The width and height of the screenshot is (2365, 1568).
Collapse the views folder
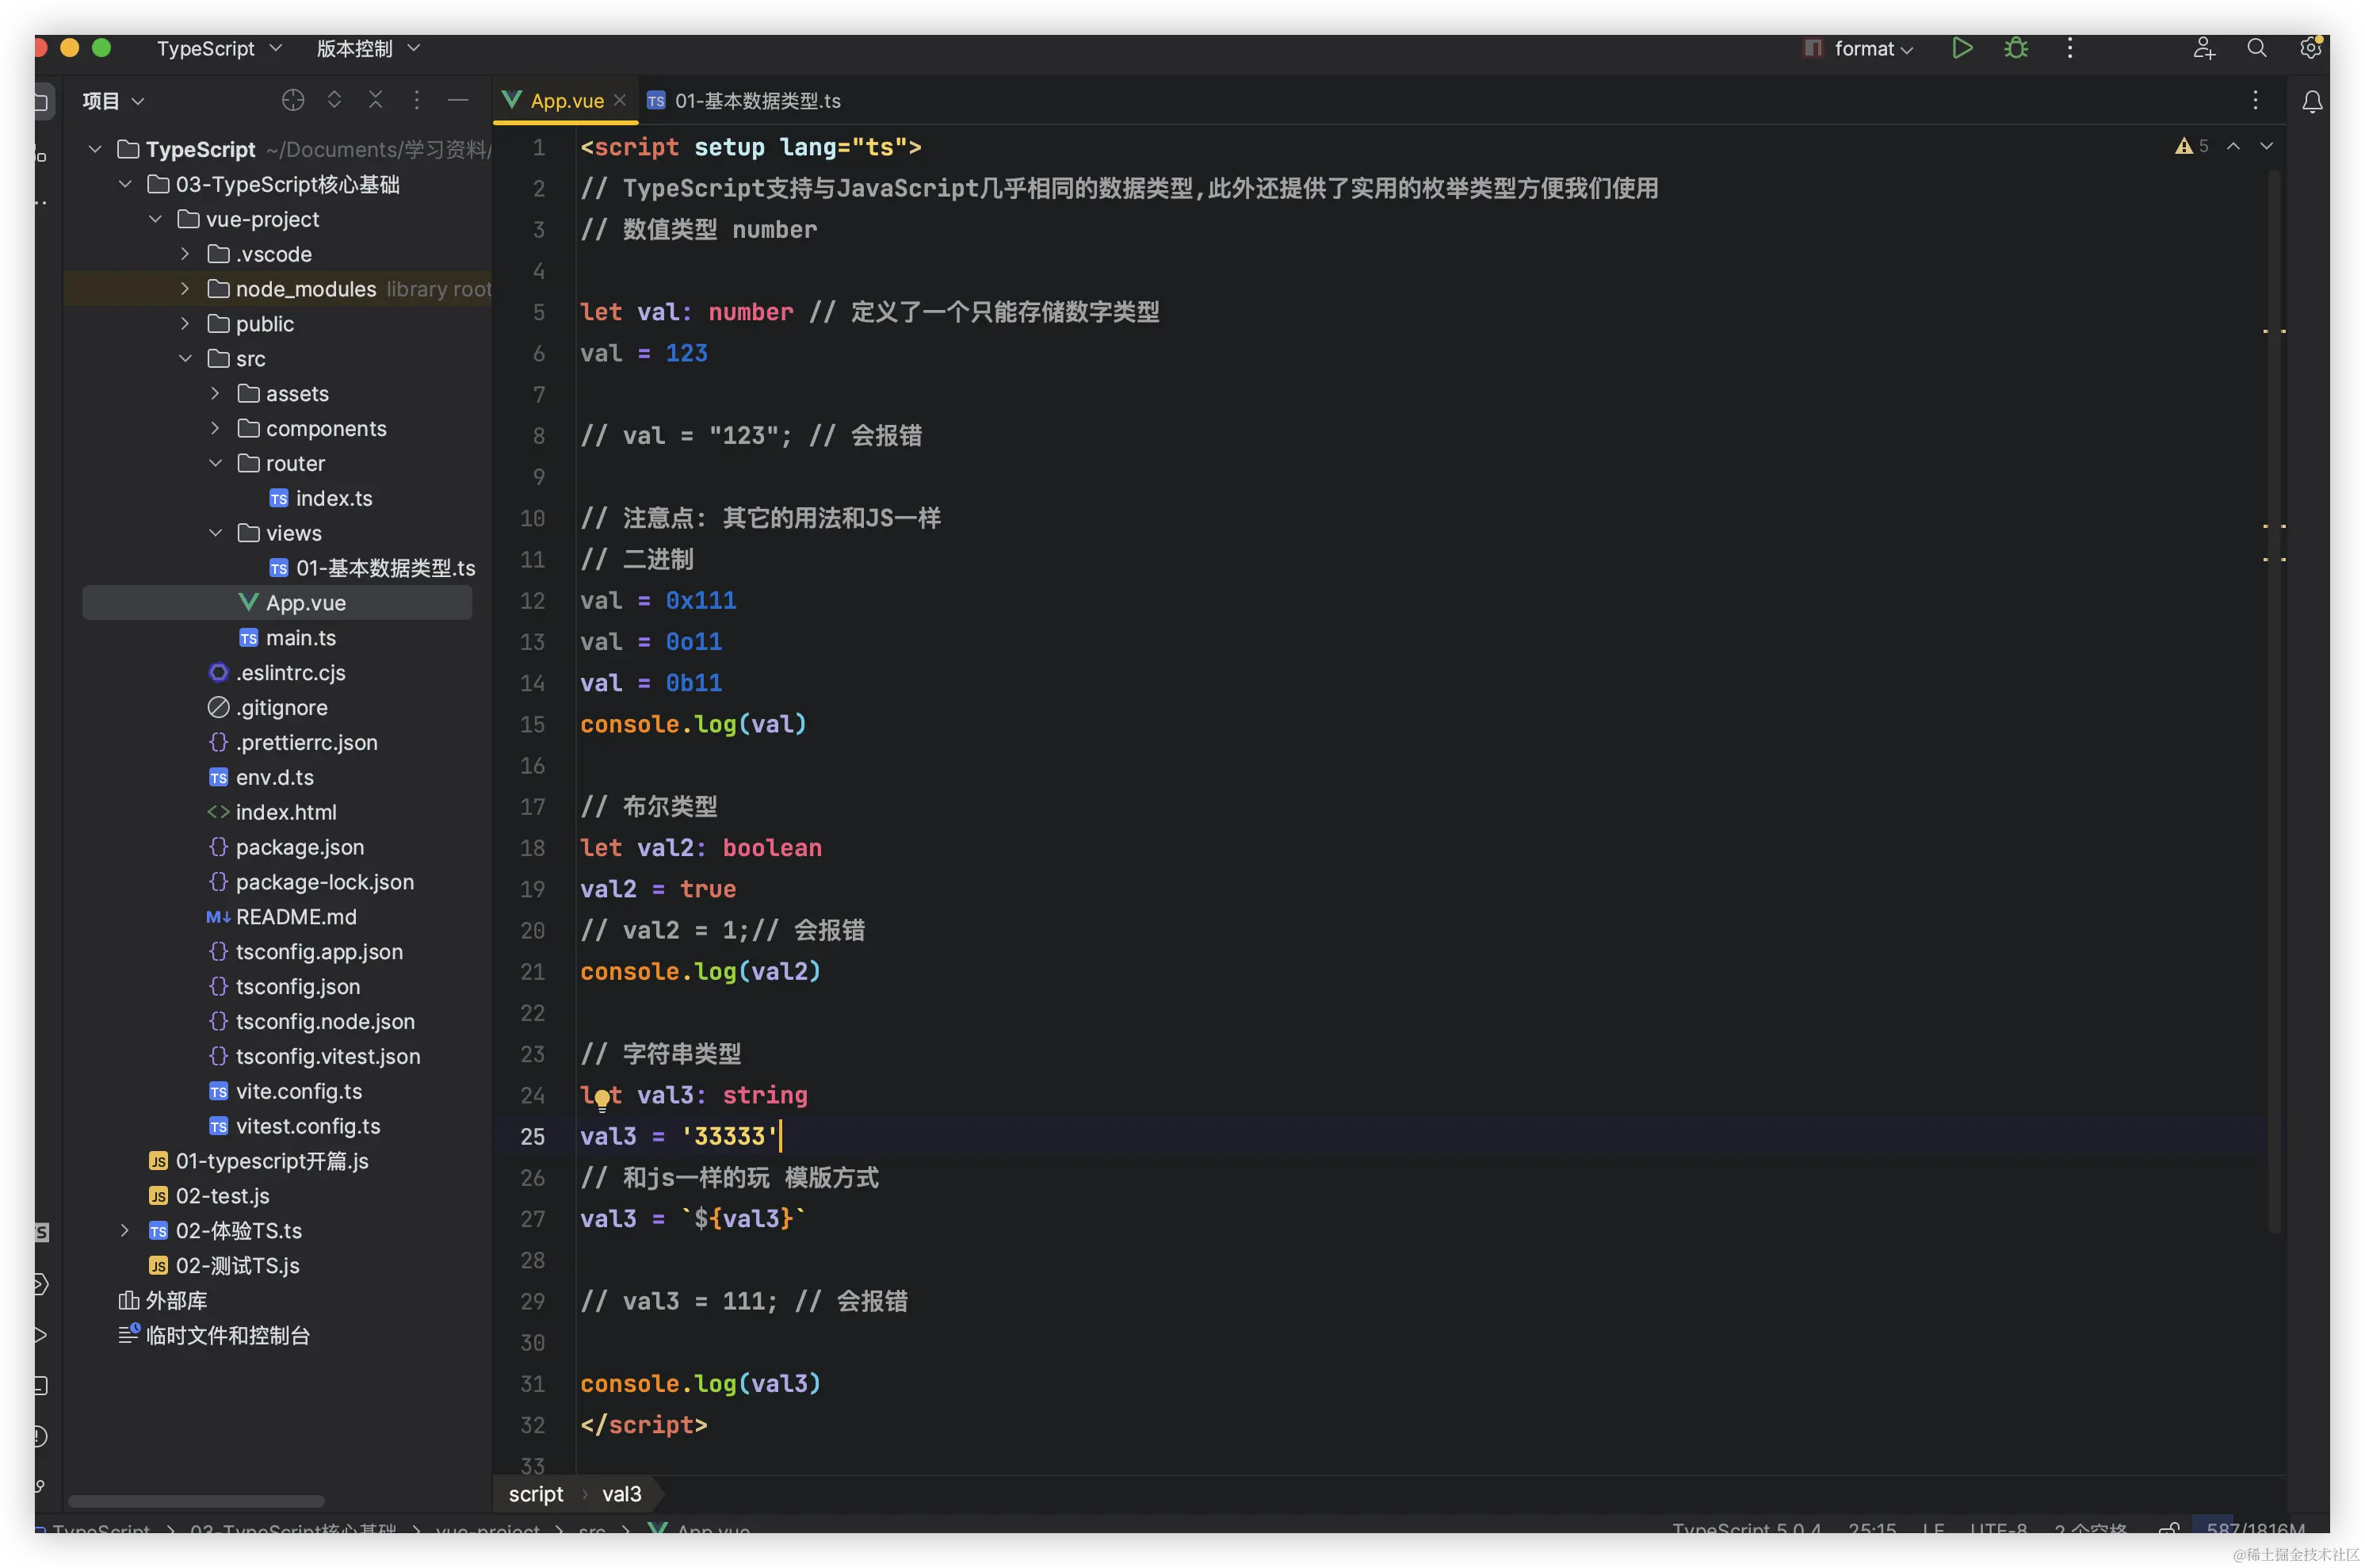tap(215, 533)
